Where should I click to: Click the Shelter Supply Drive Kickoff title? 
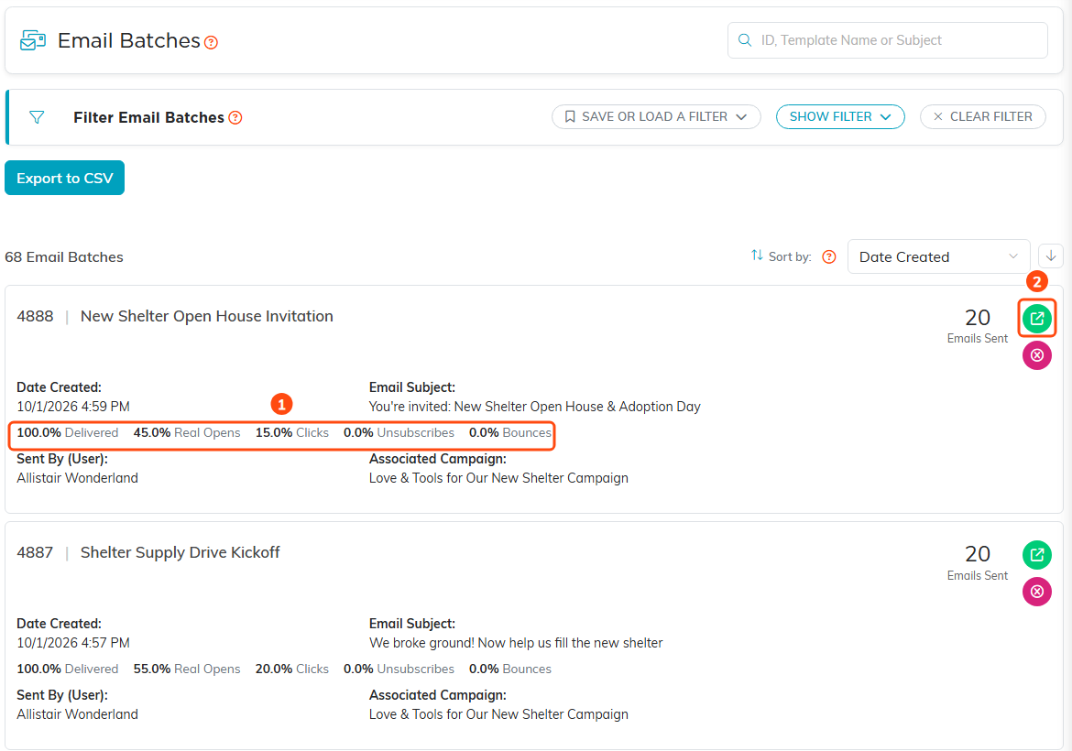[x=180, y=552]
